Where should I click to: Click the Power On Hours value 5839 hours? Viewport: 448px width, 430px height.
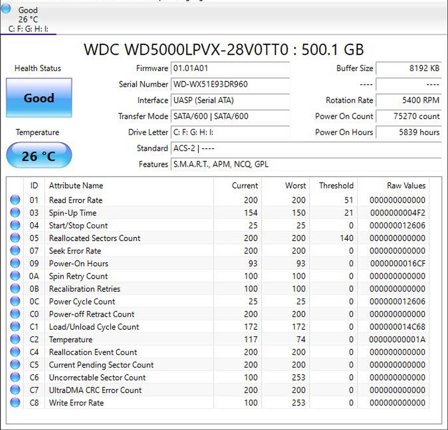coord(409,132)
